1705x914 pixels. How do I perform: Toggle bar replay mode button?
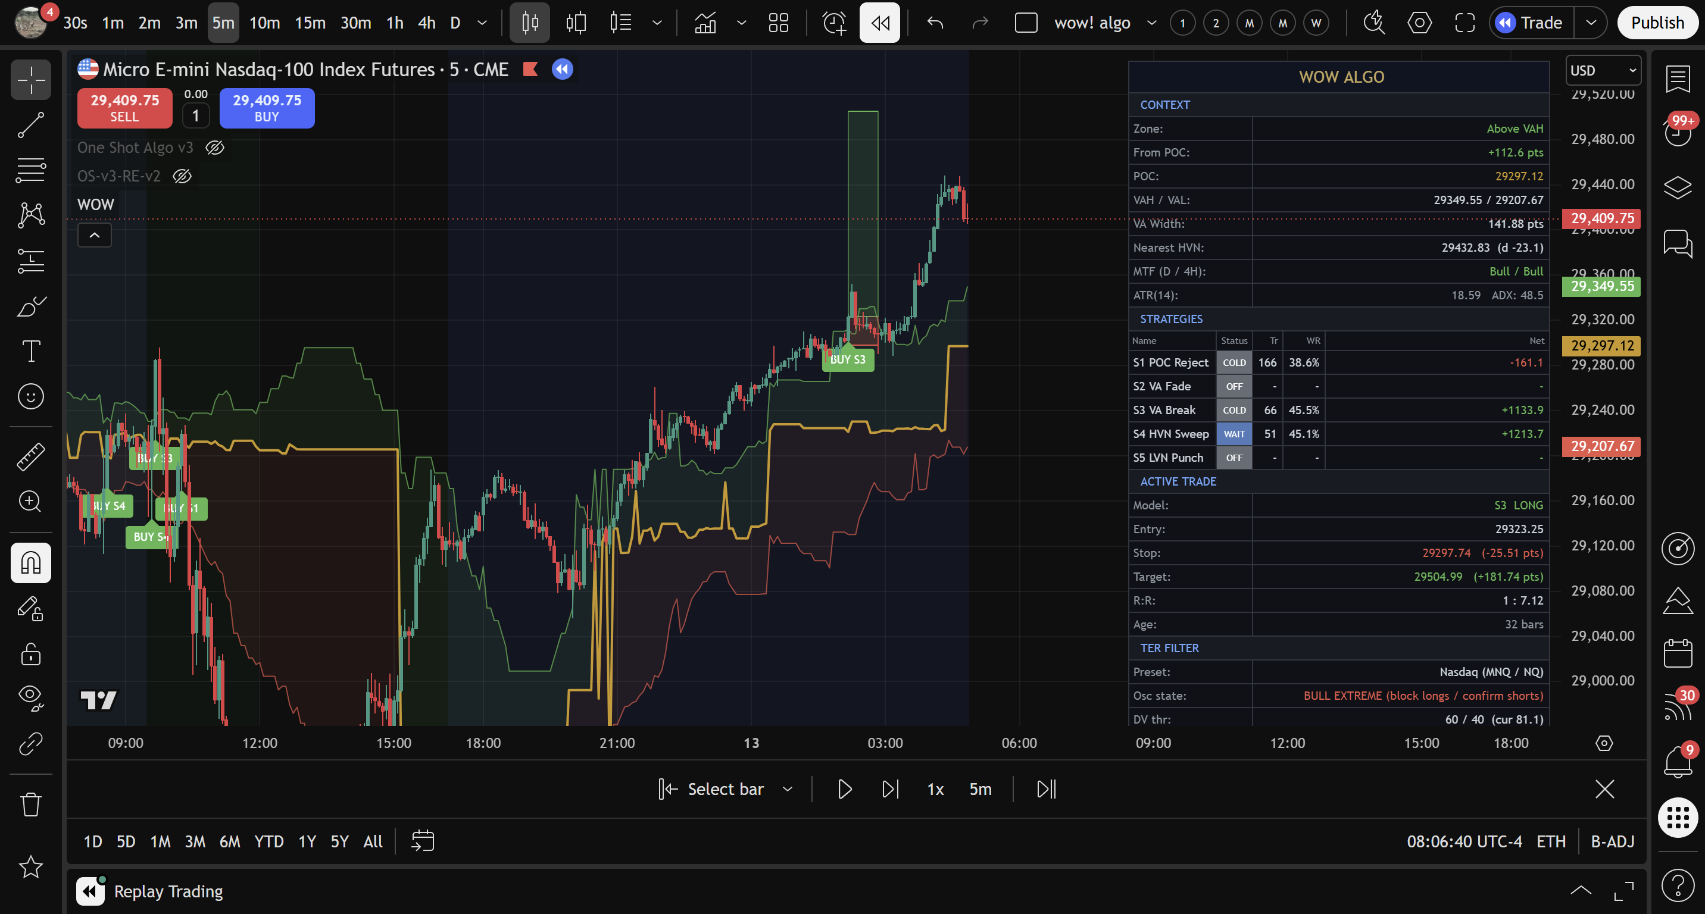coord(880,23)
